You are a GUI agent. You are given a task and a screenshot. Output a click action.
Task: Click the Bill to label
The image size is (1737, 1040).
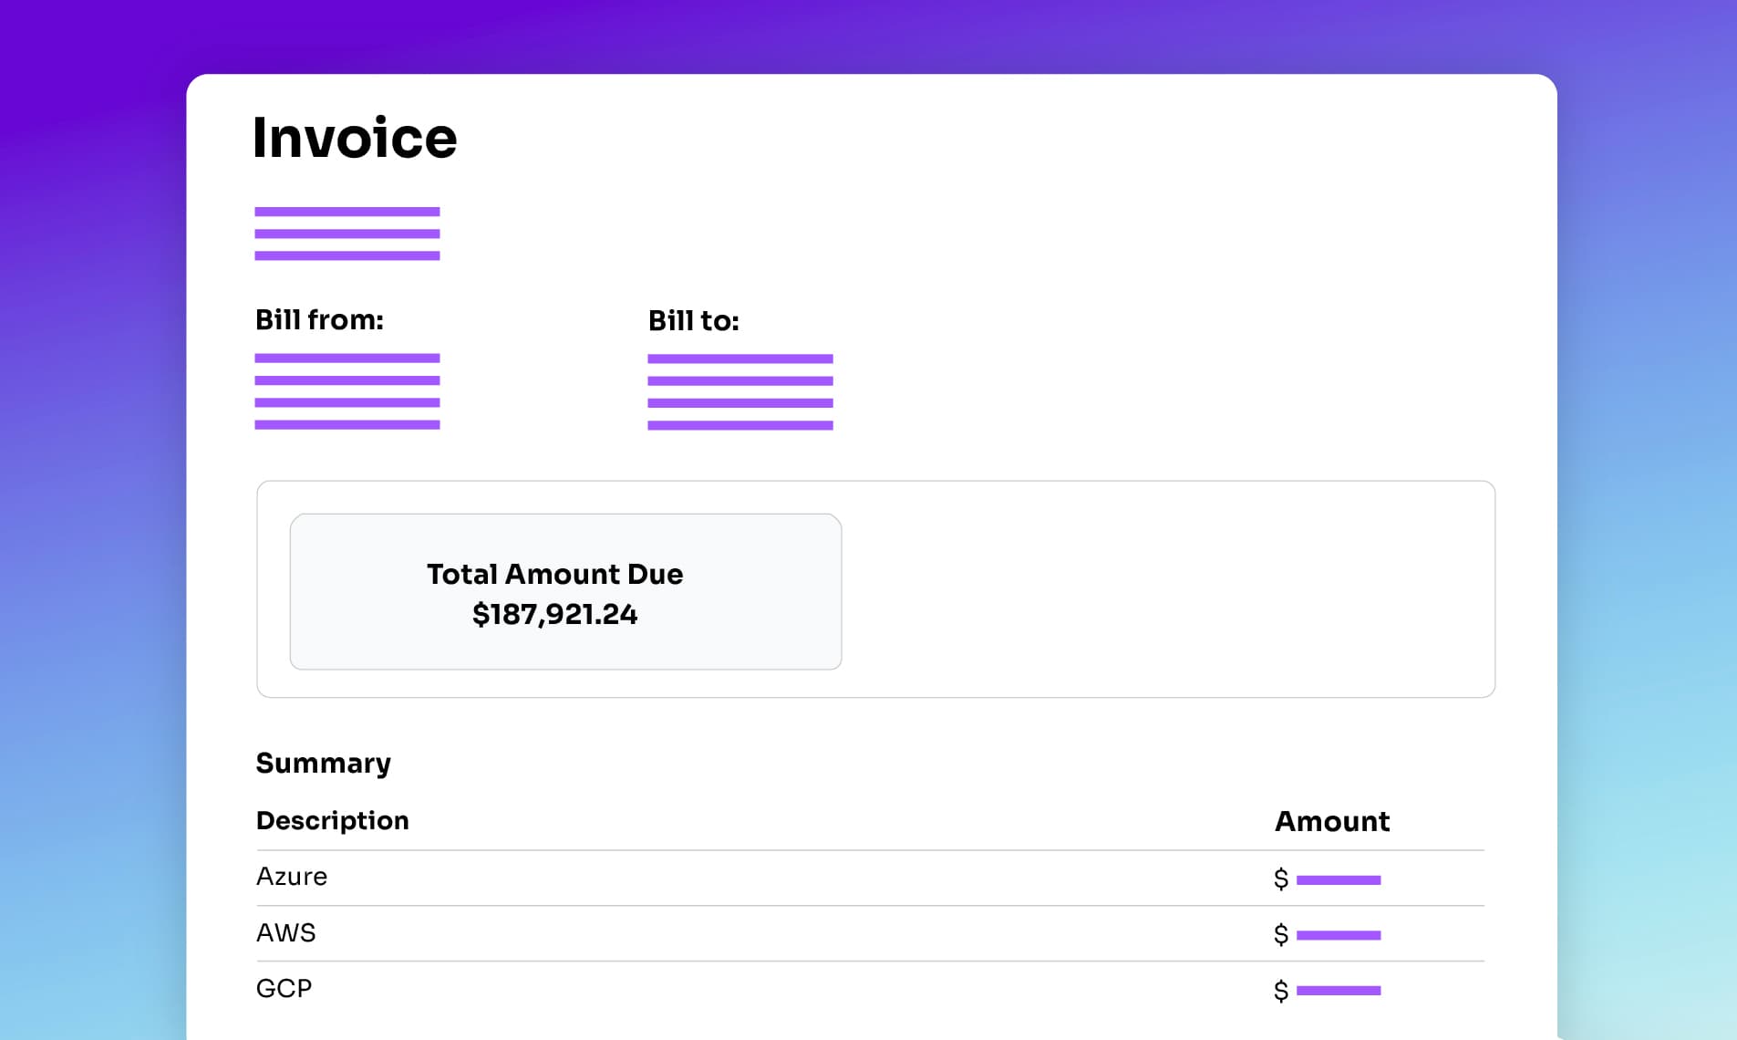click(x=693, y=320)
